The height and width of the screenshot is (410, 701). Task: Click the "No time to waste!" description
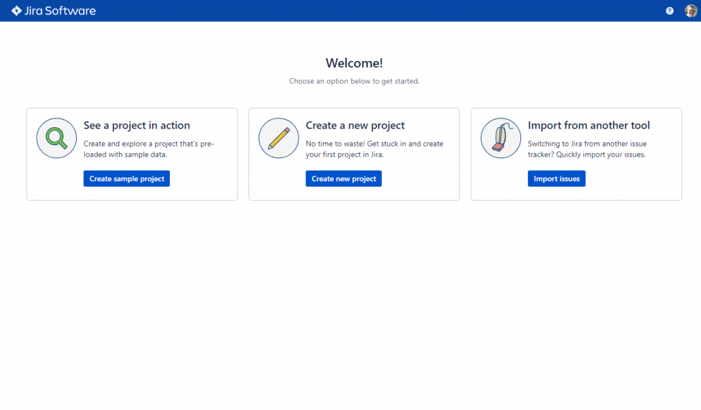coord(374,149)
